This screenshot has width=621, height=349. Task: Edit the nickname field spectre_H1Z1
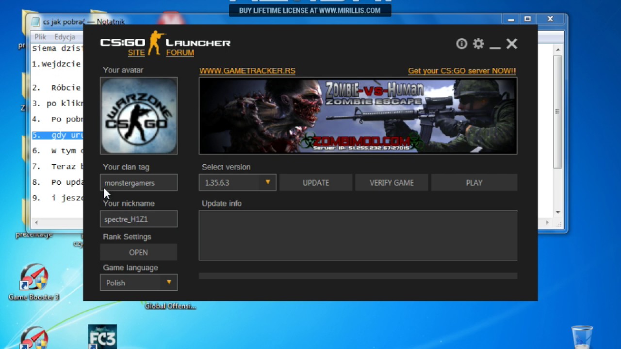139,219
